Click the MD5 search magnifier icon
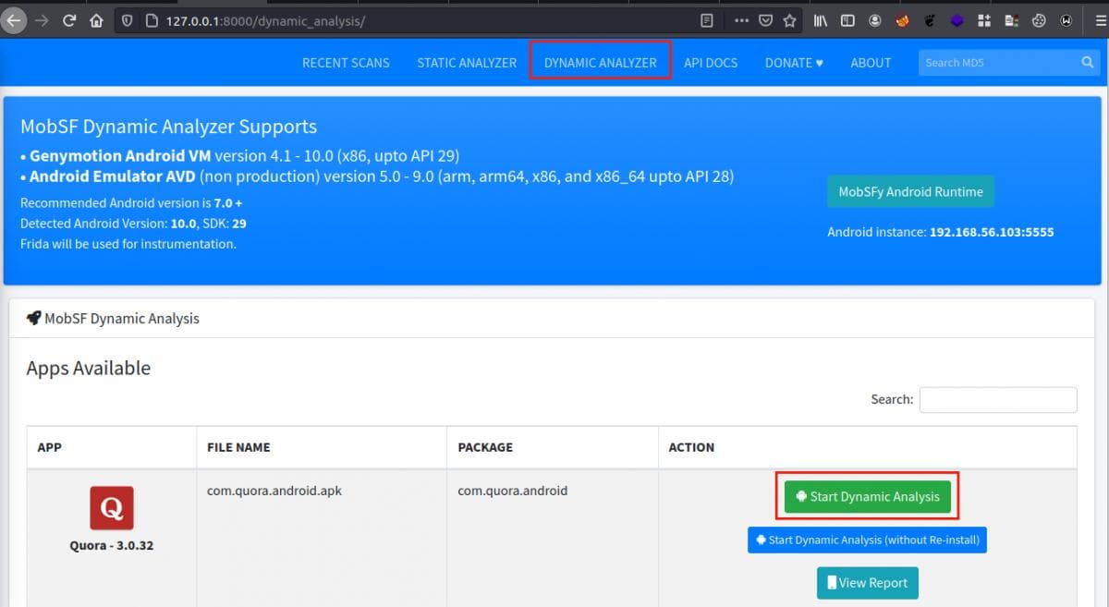This screenshot has width=1109, height=607. 1088,63
